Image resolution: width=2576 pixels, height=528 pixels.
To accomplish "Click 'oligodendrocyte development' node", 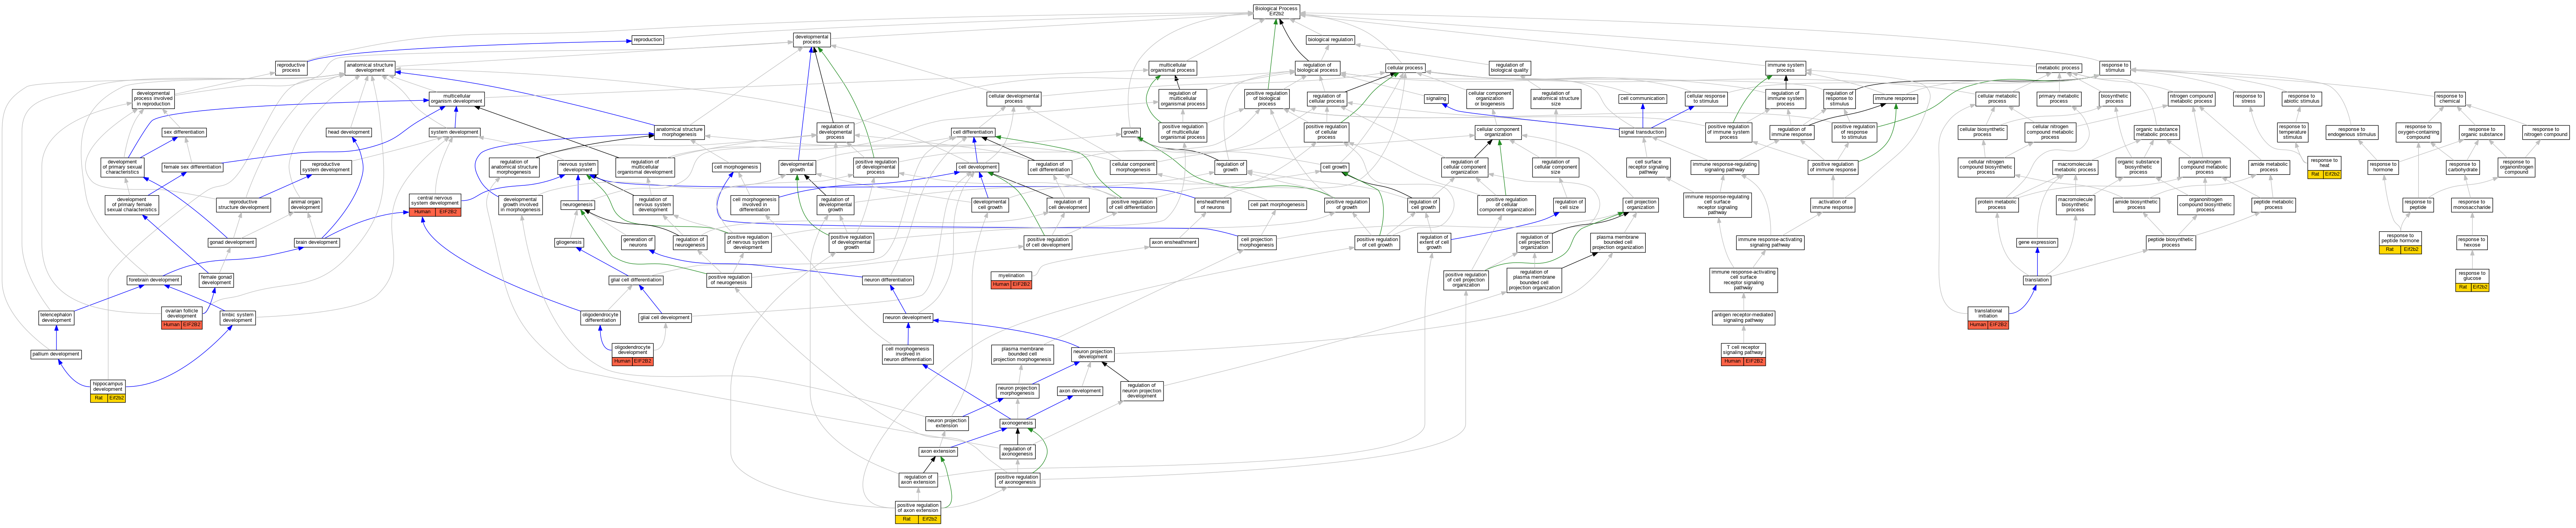I will click(x=633, y=354).
